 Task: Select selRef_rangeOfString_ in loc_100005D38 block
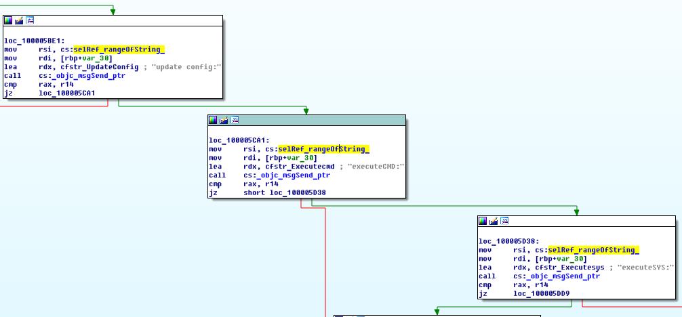point(594,250)
